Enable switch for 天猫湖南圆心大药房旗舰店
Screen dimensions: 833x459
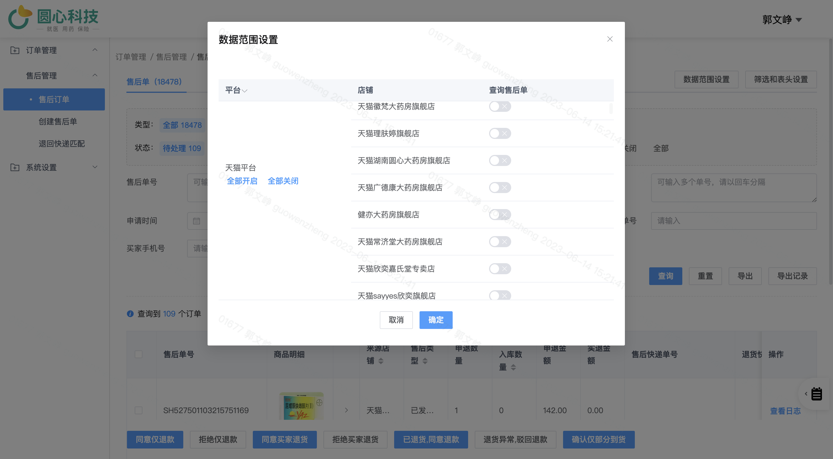500,160
